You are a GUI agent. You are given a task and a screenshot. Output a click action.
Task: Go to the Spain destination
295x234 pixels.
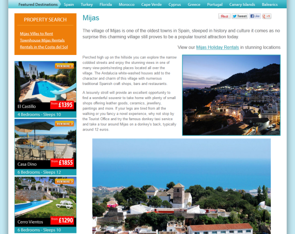point(69,4)
